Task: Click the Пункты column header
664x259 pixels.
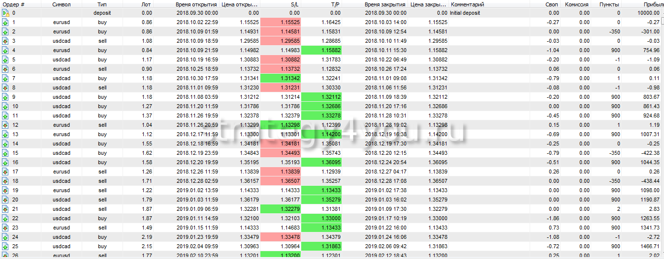Action: coord(608,4)
